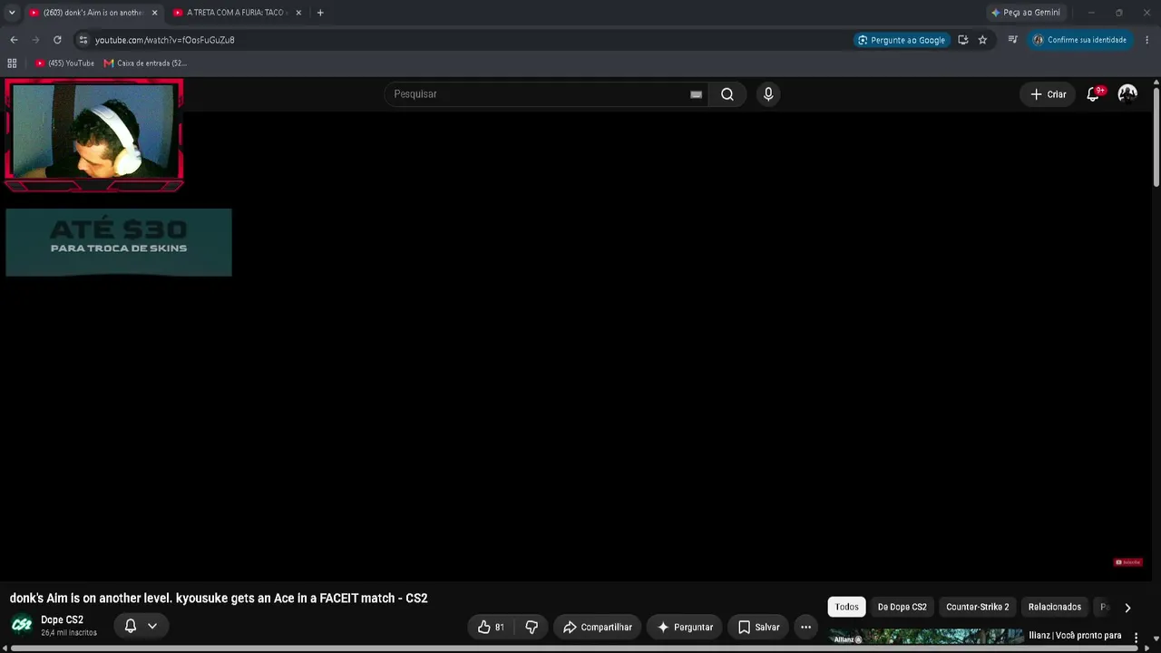The width and height of the screenshot is (1161, 653).
Task: Open YouTube notifications bell
Action: coord(1093,94)
